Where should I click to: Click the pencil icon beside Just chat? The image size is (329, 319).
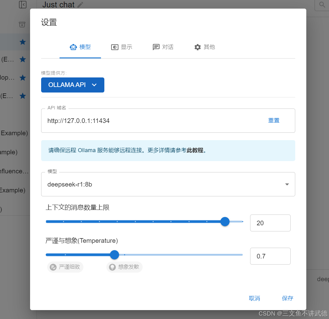tap(80, 5)
